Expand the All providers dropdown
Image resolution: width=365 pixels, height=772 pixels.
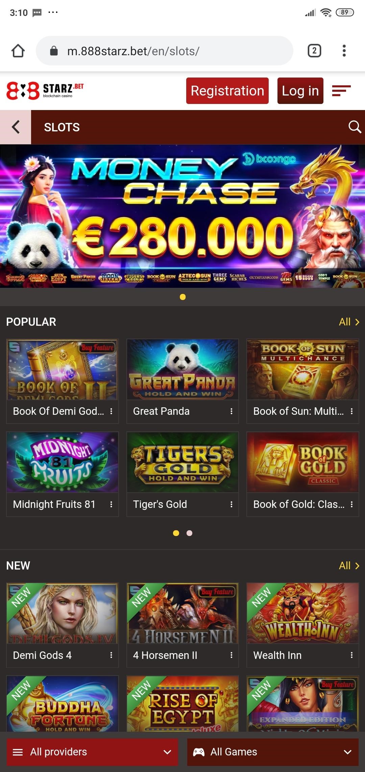click(x=92, y=752)
